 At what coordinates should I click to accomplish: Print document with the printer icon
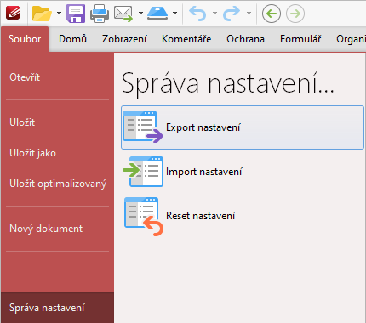[x=100, y=14]
